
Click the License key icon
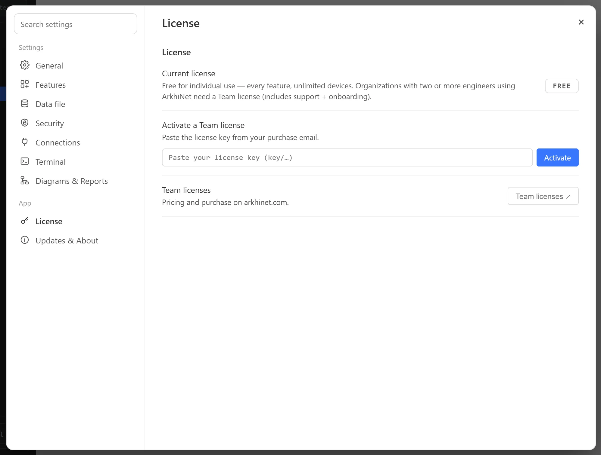click(25, 221)
